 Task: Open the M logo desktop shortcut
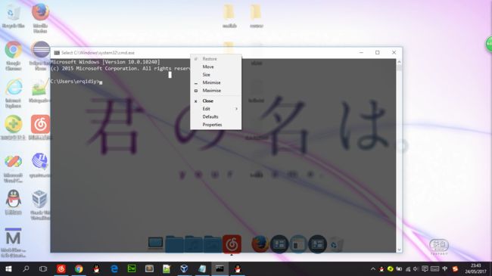[13, 242]
